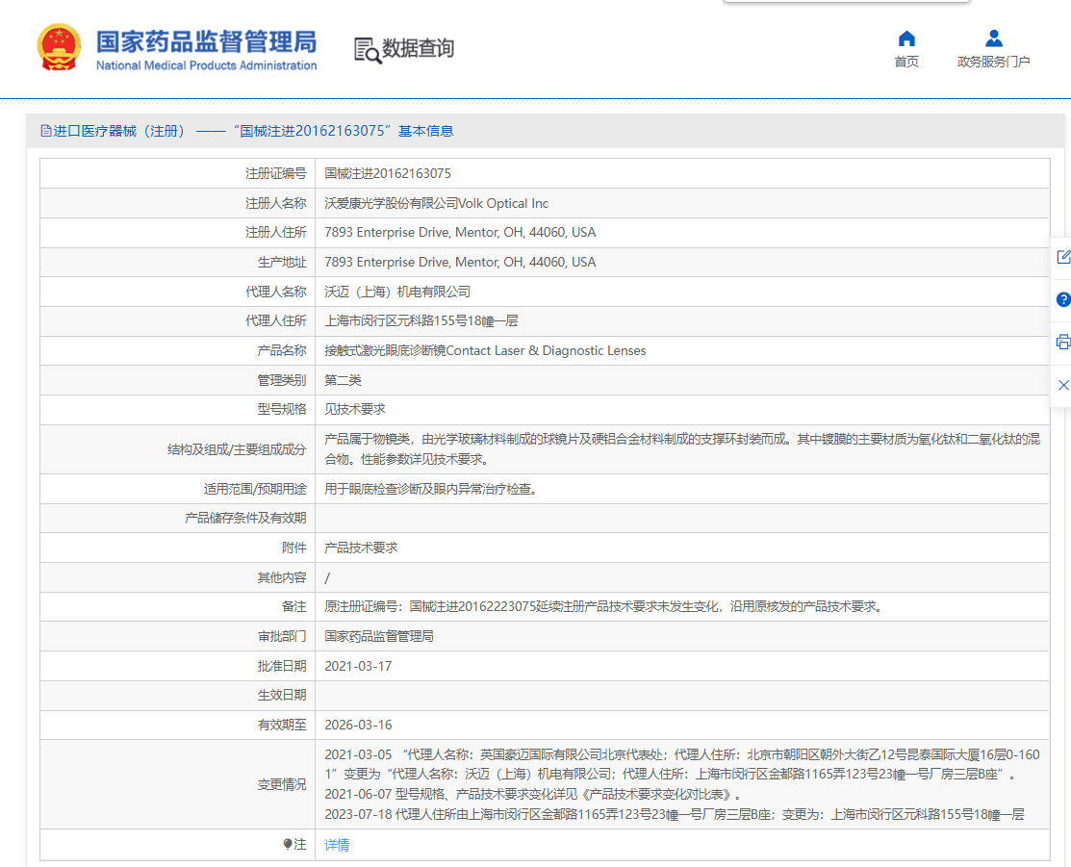Screen dimensions: 1071x867
Task: Select approval date 2021-03-17
Action: point(359,666)
